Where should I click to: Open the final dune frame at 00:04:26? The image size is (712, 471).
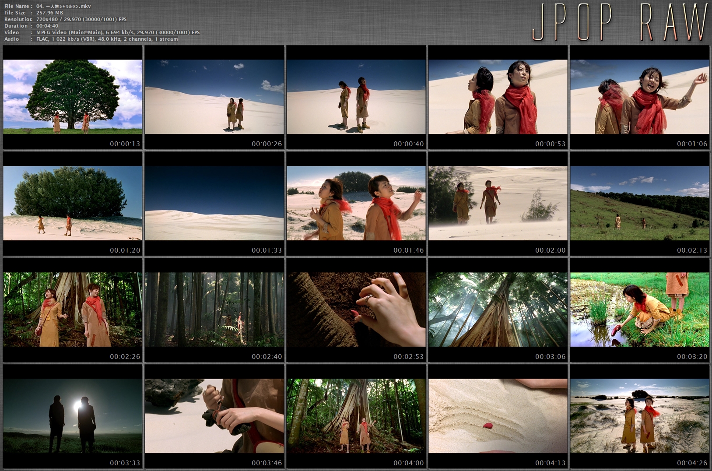pos(640,416)
